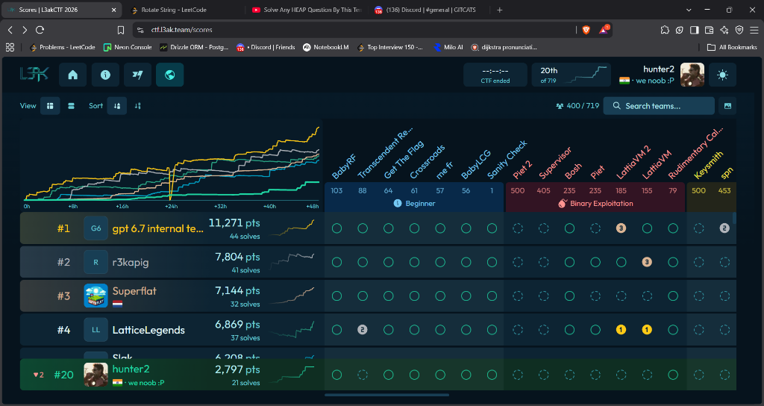Open Neon Console bookmark
The width and height of the screenshot is (764, 406).
point(127,47)
